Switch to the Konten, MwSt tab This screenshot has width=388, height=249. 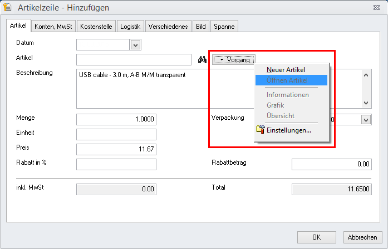point(54,26)
